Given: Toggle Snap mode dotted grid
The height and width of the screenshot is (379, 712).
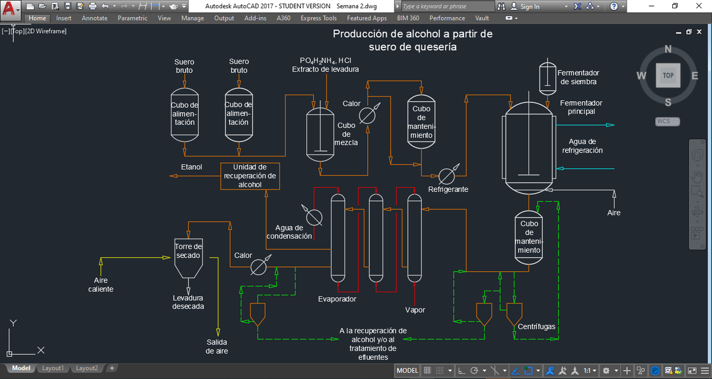Looking at the screenshot, I should coord(440,370).
